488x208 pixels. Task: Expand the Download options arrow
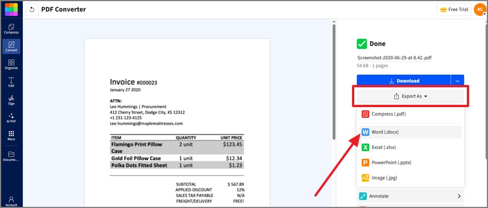(457, 81)
